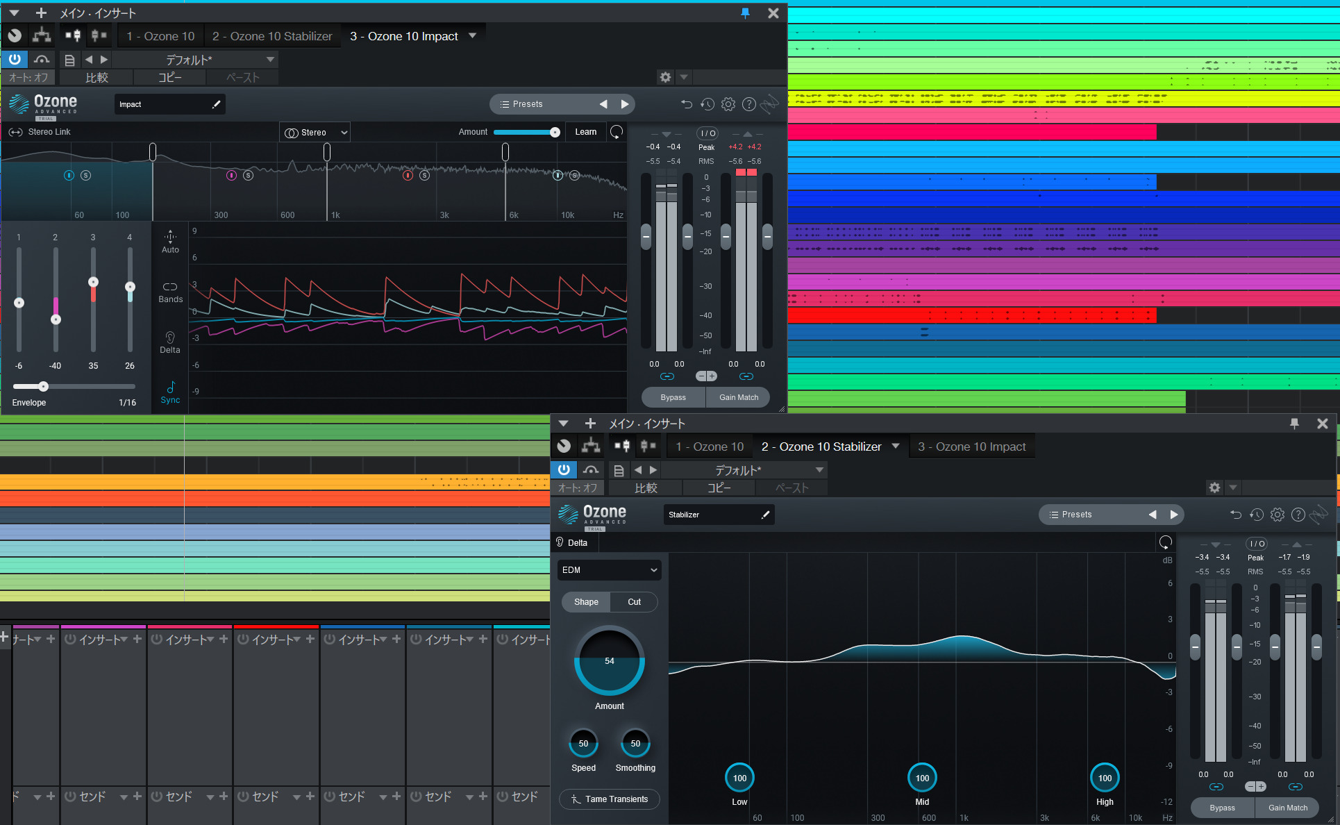
Task: Toggle Stereo Link in Impact
Action: pos(40,132)
